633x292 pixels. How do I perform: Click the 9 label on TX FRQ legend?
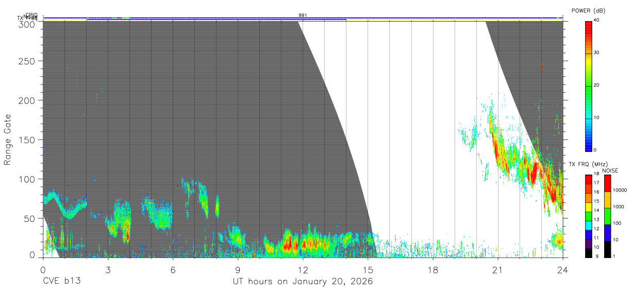tap(596, 256)
